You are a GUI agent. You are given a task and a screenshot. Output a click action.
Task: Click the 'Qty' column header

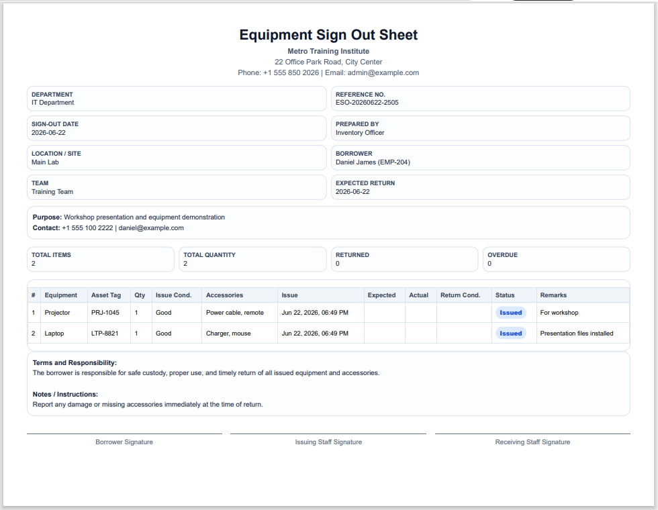(140, 295)
